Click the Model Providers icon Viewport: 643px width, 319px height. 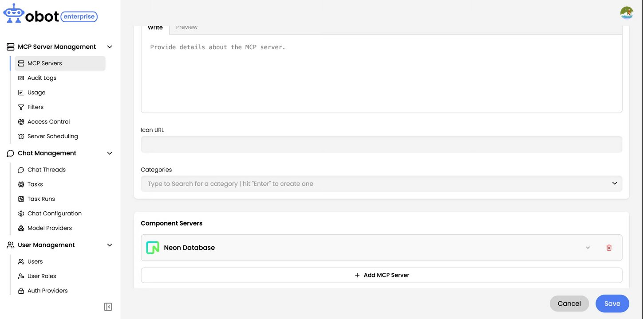(21, 228)
